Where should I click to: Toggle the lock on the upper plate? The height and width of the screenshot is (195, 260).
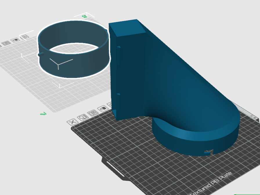click(15, 40)
